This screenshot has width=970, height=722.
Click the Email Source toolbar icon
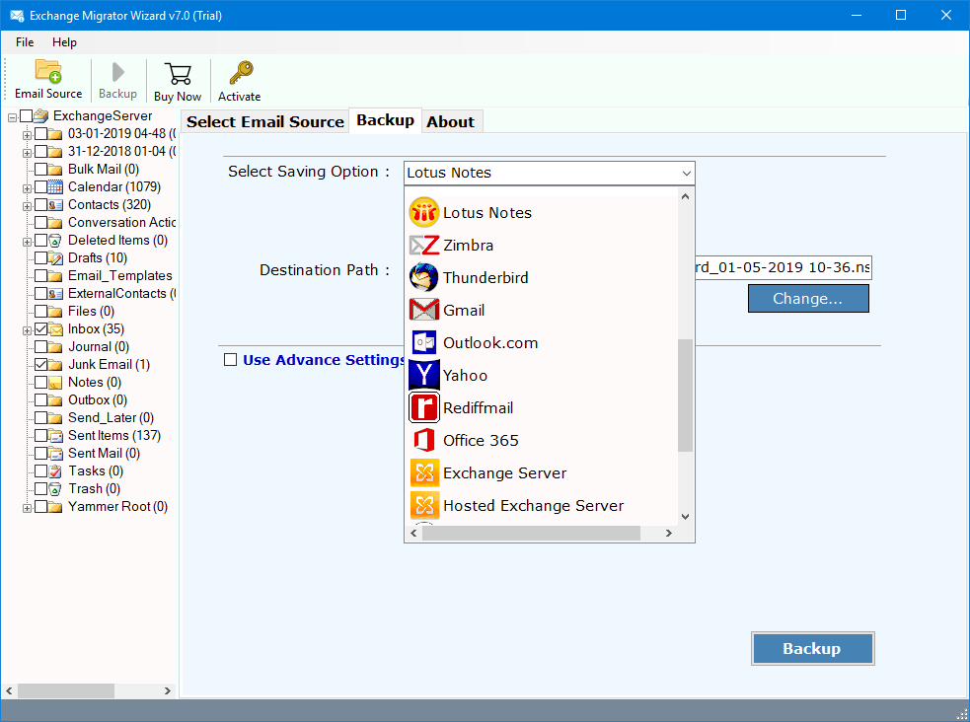[48, 72]
